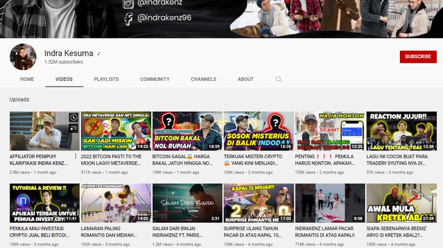The image size is (443, 248).
Task: Click title BITCOIN GAGAL HARGA BAKAL JATUH
Action: (x=182, y=160)
